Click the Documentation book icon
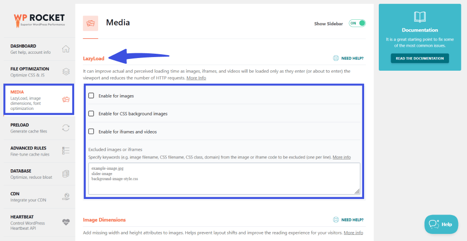Screen dimensions: 467x241 click(420, 17)
